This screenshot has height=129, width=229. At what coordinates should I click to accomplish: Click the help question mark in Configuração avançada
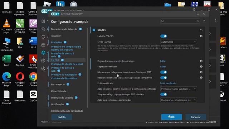tap(204, 21)
